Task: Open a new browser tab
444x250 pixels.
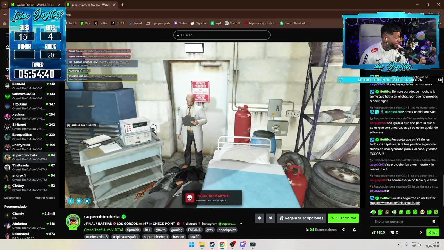Action: (122, 5)
